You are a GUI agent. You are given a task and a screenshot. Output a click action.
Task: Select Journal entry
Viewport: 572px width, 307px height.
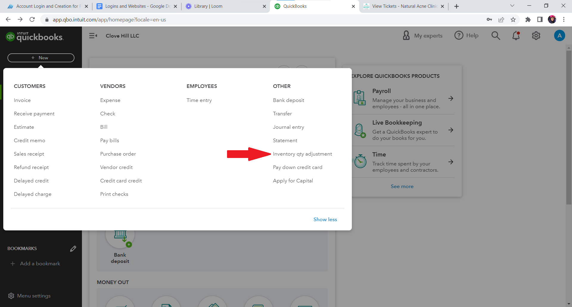point(288,127)
